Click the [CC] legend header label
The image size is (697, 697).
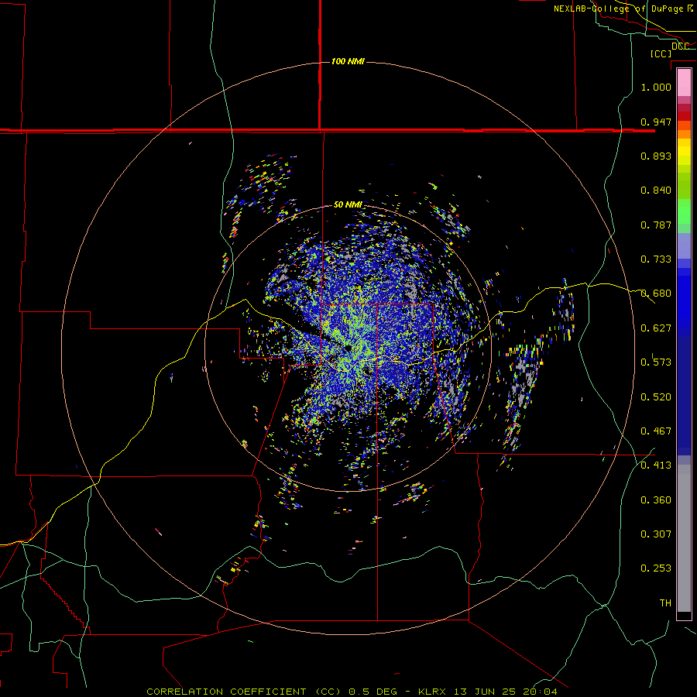coord(661,53)
